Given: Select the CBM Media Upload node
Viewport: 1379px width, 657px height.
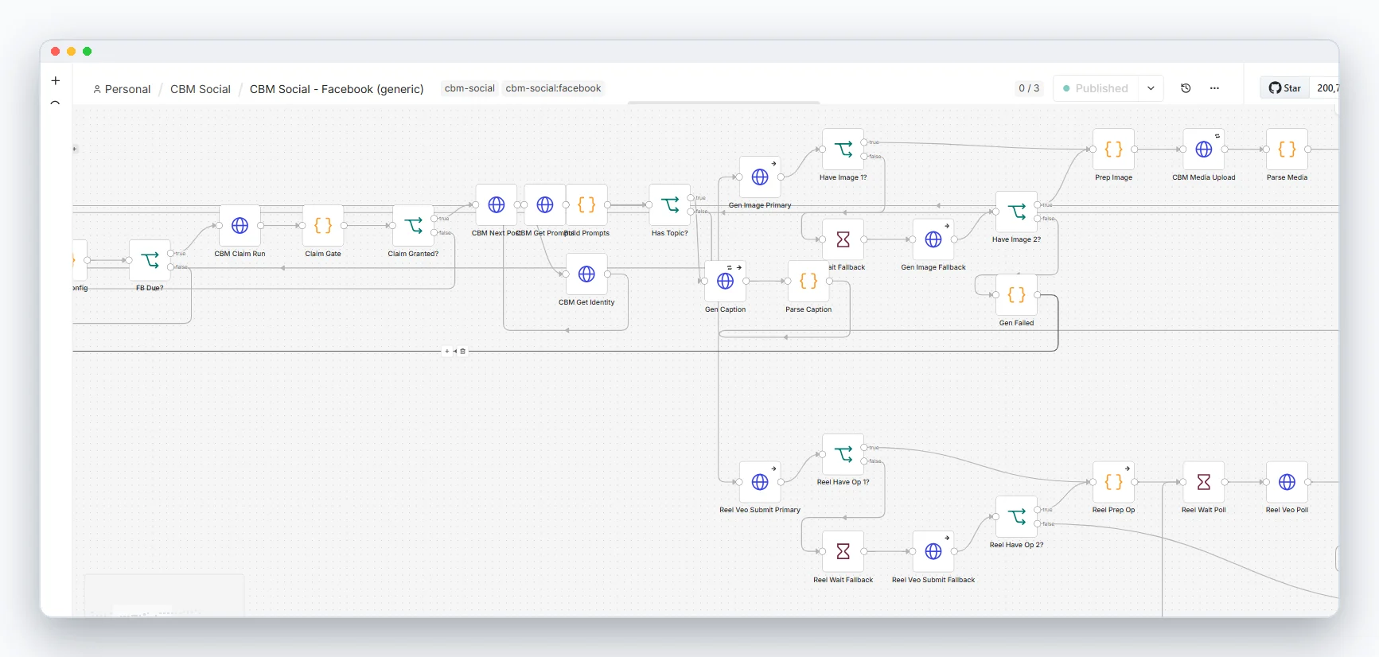Looking at the screenshot, I should click(1204, 150).
